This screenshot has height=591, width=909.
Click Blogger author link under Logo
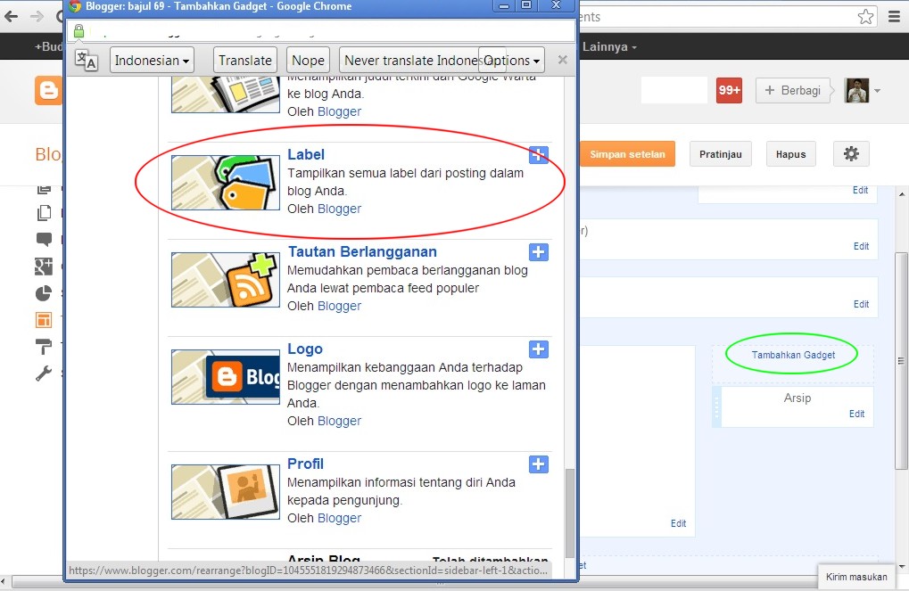click(x=339, y=421)
